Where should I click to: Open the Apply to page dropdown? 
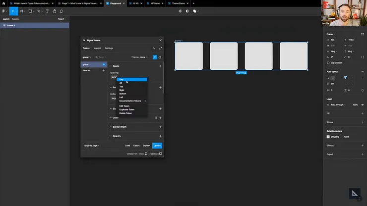point(91,146)
